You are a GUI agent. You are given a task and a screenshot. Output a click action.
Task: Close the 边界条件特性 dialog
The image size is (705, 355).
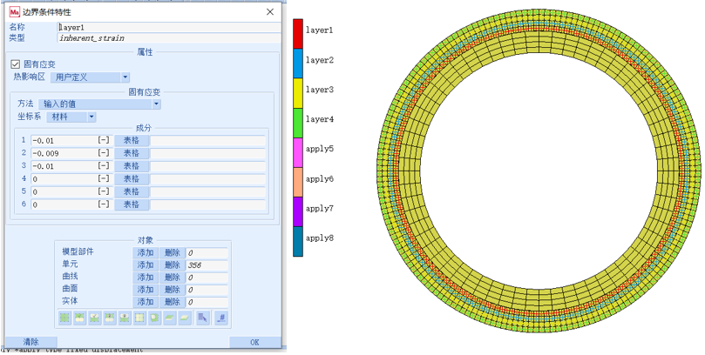pyautogui.click(x=270, y=11)
